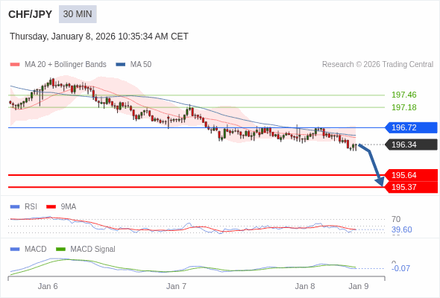The image size is (440, 298).
Task: Click the RSI value 39.60
Action: (402, 230)
